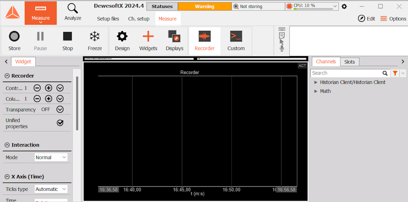This screenshot has height=202, width=408.
Task: Freeze the display with snowflake icon
Action: click(x=95, y=41)
